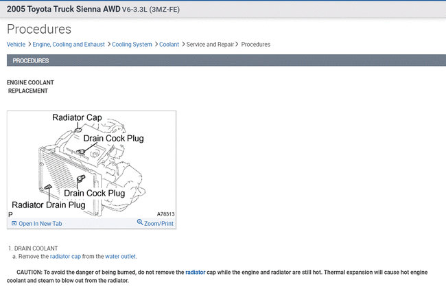Image resolution: width=446 pixels, height=289 pixels.
Task: Click the radiator diagram thumbnail
Action: 91,165
